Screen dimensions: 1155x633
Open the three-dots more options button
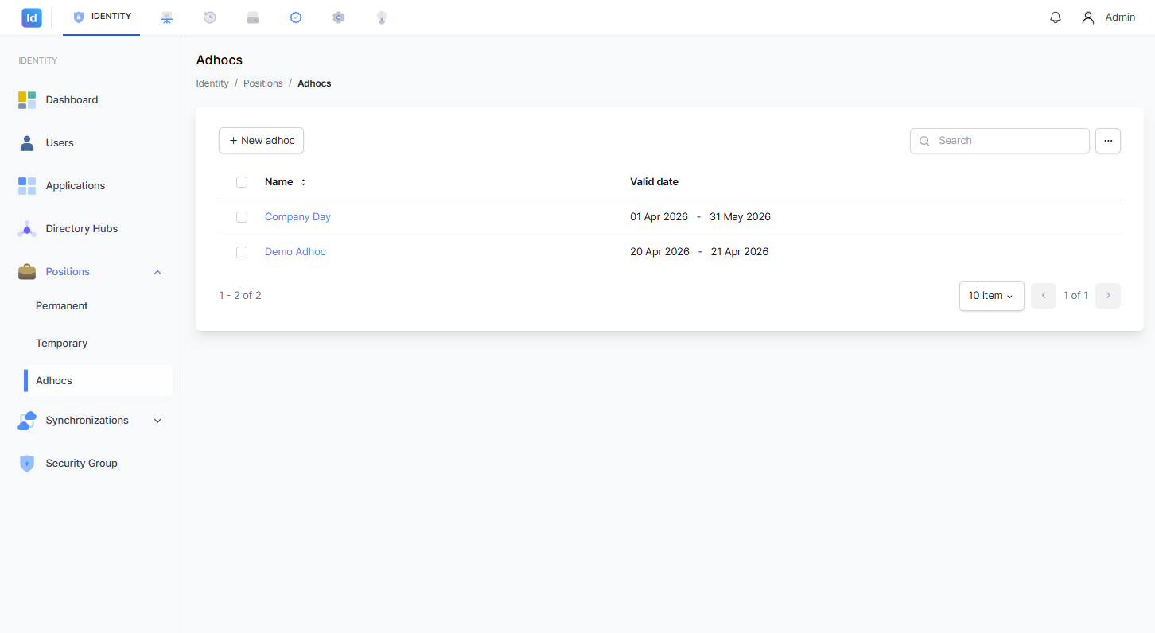[x=1108, y=141]
